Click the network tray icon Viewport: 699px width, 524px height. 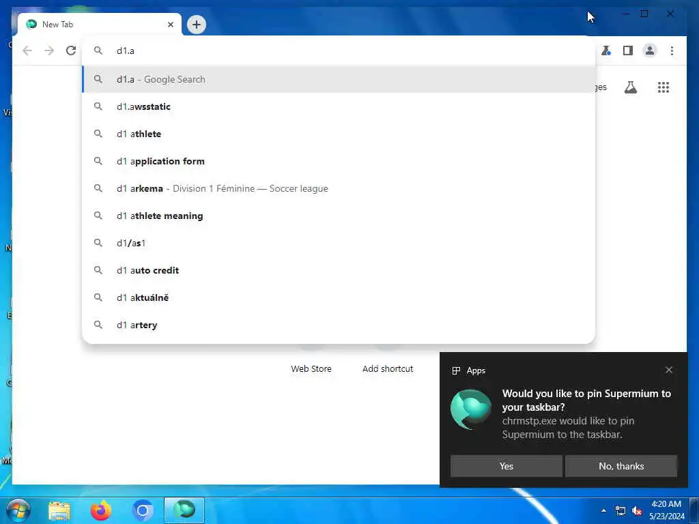point(620,510)
